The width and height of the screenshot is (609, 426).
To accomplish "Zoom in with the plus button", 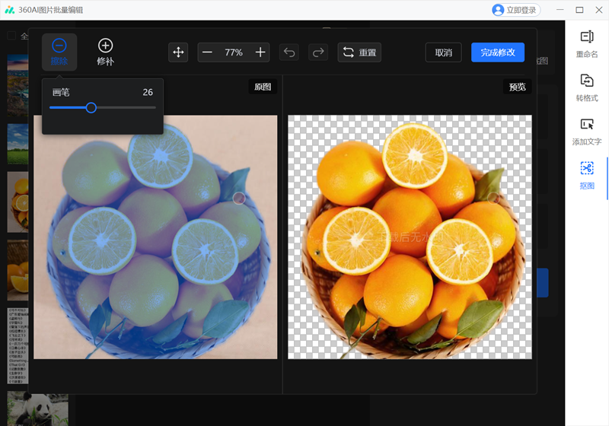I will click(x=260, y=52).
